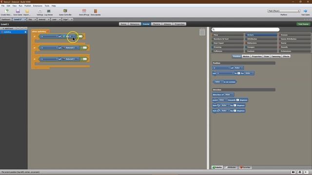Close the Asteroid document tab
This screenshot has height=175, width=312.
tap(49, 19)
